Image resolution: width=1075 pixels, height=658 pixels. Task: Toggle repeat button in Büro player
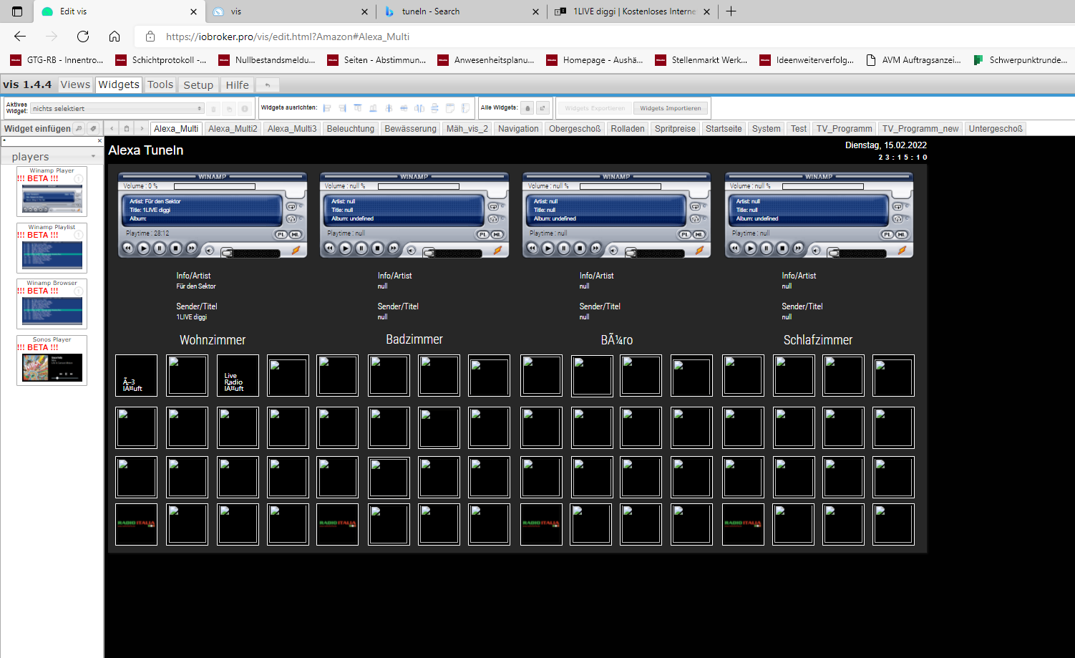click(696, 207)
